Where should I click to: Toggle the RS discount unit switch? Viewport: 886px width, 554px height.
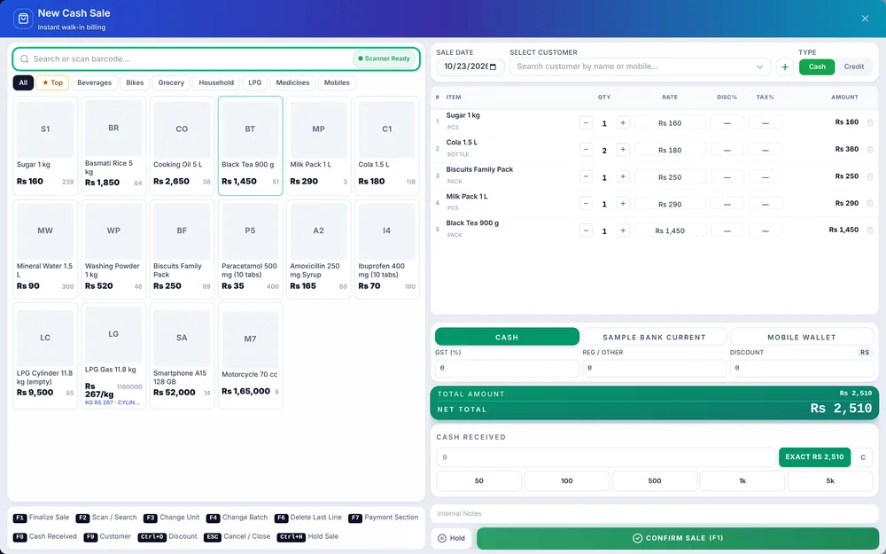[865, 352]
